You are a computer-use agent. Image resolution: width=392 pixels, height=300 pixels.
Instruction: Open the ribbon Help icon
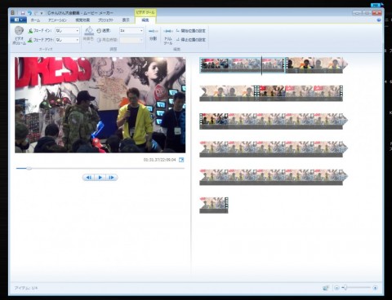tap(379, 20)
